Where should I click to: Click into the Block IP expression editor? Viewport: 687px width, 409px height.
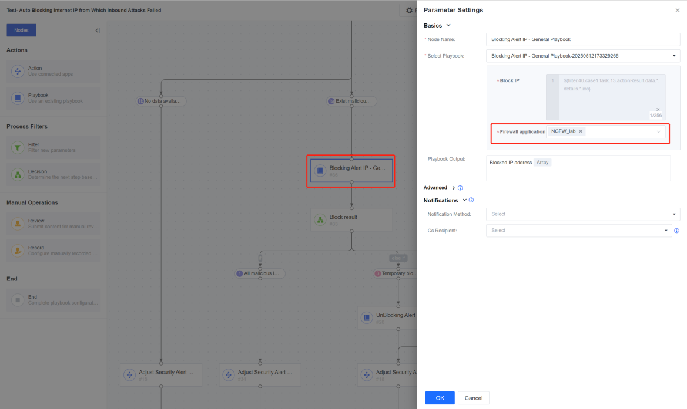click(x=612, y=97)
